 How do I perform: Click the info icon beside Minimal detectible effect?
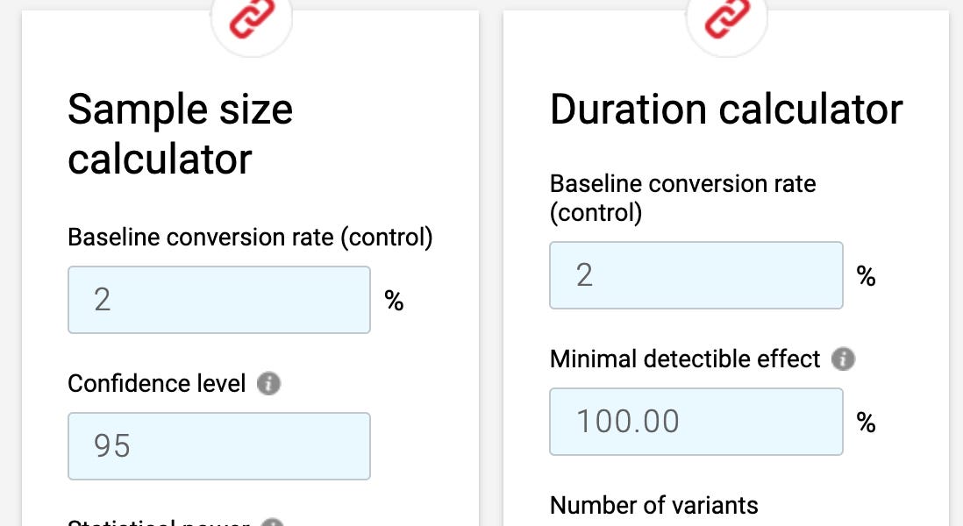coord(843,359)
